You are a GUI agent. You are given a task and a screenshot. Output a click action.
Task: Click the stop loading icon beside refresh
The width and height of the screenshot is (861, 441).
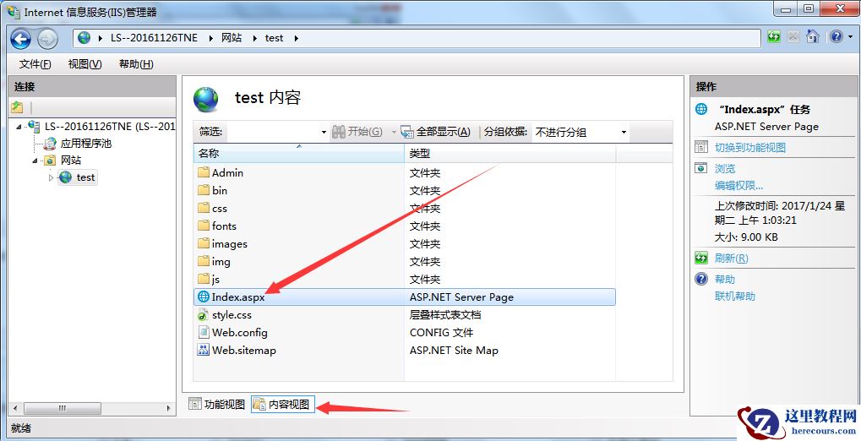(793, 37)
